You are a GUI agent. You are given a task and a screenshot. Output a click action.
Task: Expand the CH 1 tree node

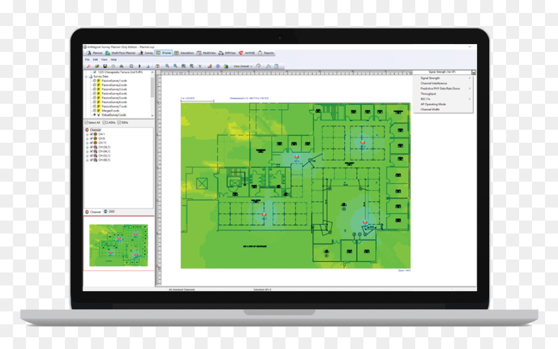pos(87,134)
